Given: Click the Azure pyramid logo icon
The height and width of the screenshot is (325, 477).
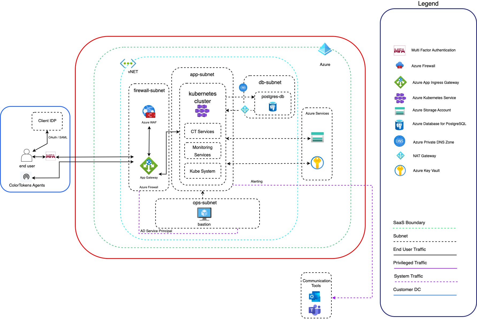Looking at the screenshot, I should tap(325, 49).
